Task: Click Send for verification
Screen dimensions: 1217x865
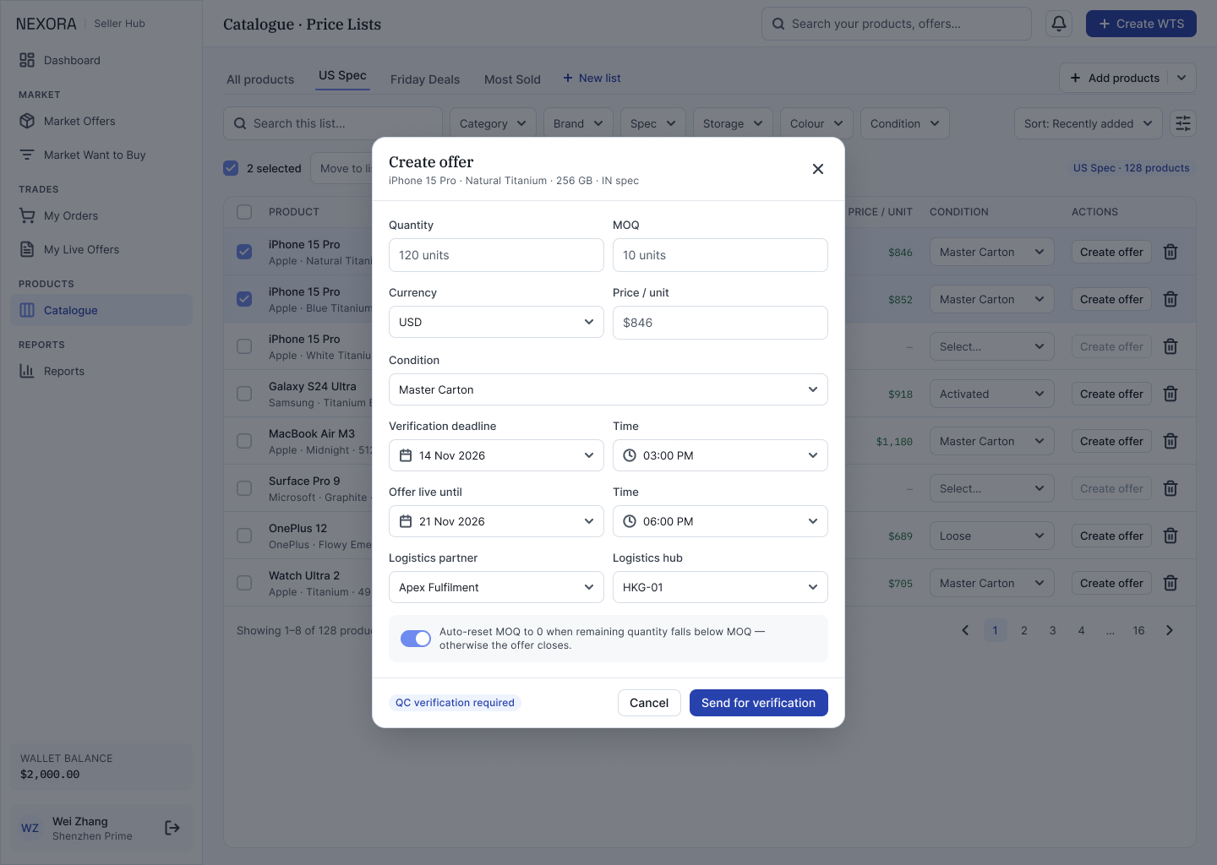Action: 759,703
